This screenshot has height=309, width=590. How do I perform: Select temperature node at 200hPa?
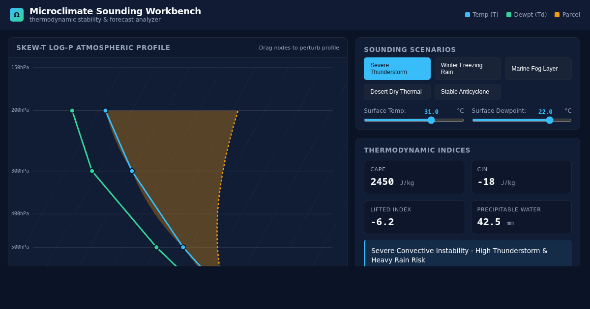tap(105, 111)
